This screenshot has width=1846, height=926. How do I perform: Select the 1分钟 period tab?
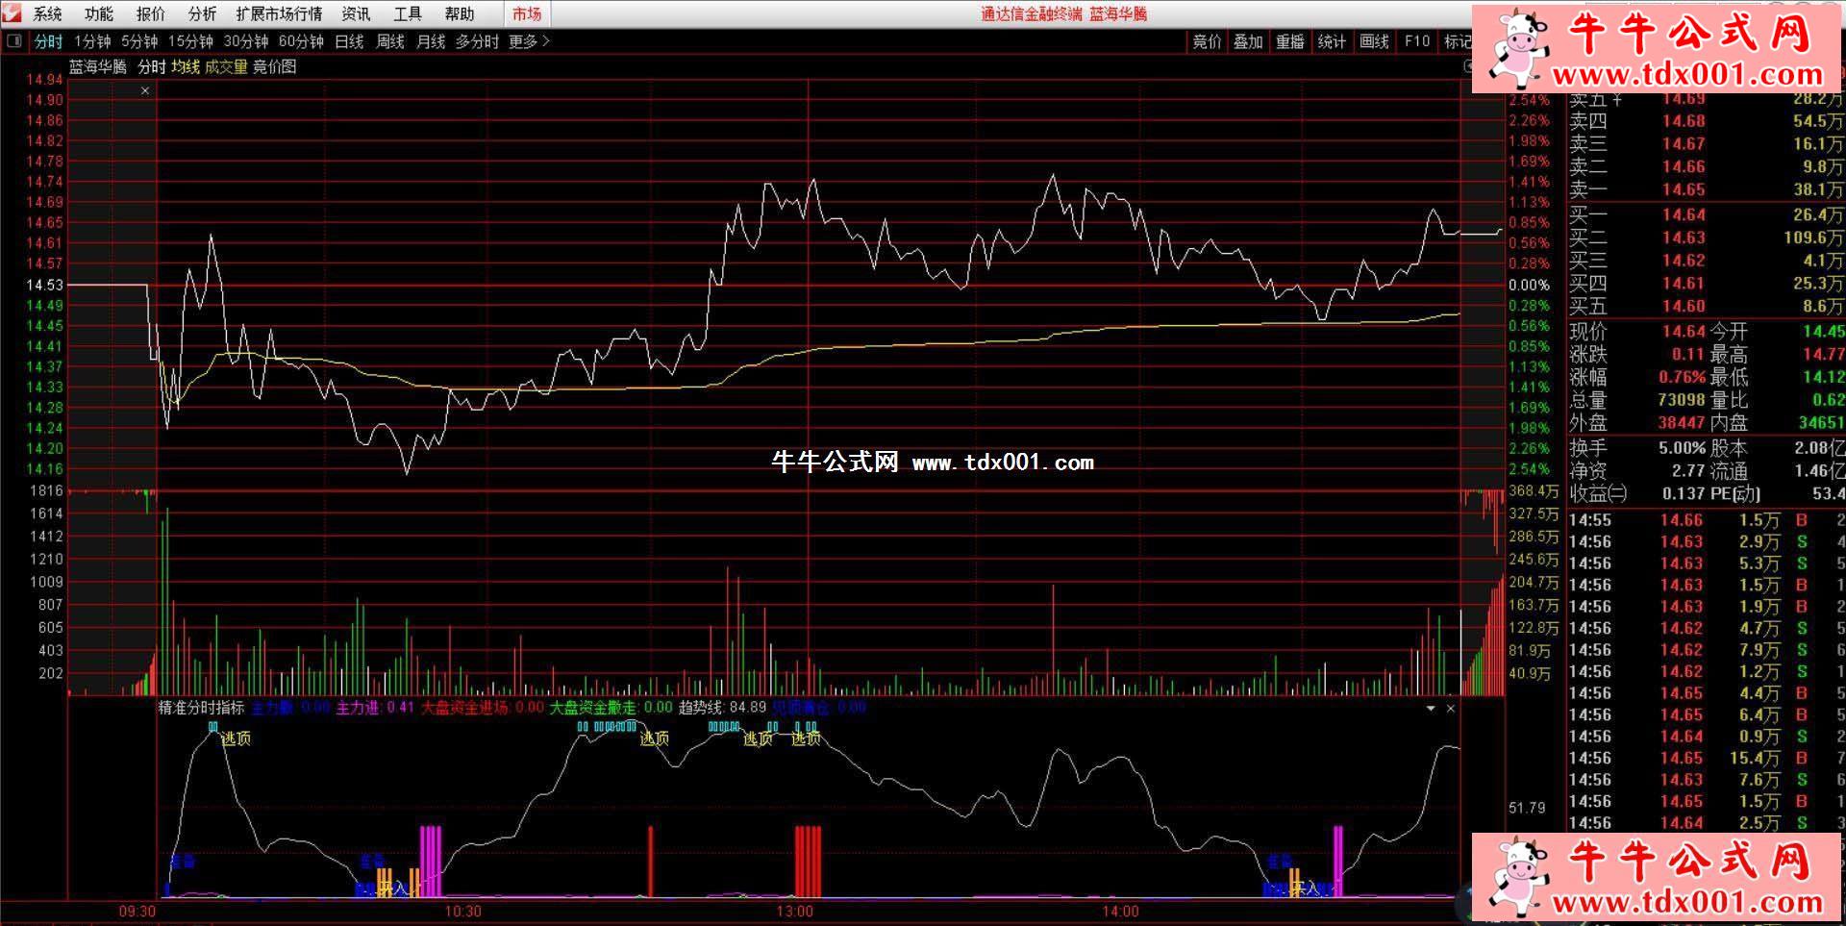(92, 41)
